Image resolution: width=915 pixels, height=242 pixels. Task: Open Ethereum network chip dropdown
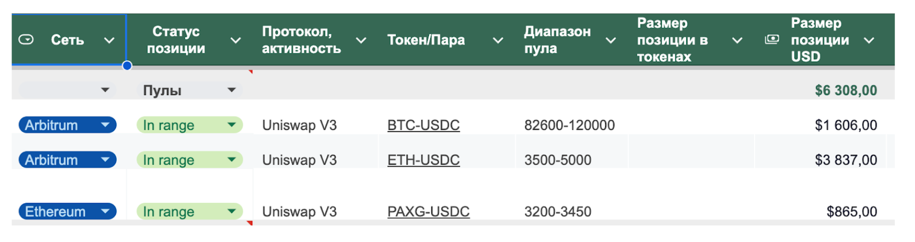67,211
